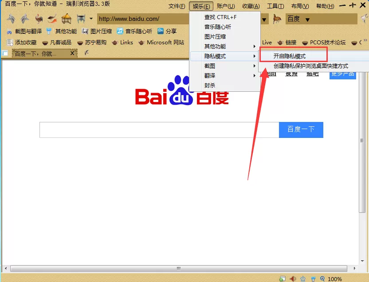Open 图片压缩 toolbar tool

pos(97,31)
